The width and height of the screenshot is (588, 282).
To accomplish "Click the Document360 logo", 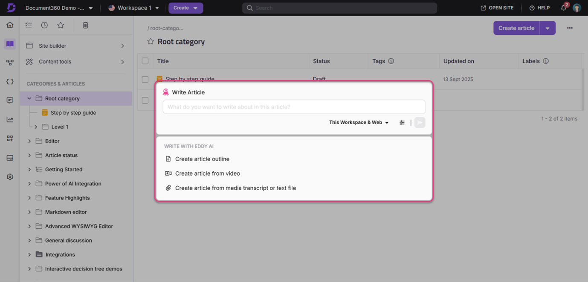I will 11,8.
